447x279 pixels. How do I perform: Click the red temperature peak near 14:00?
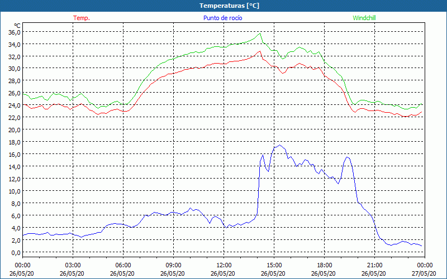260,51
